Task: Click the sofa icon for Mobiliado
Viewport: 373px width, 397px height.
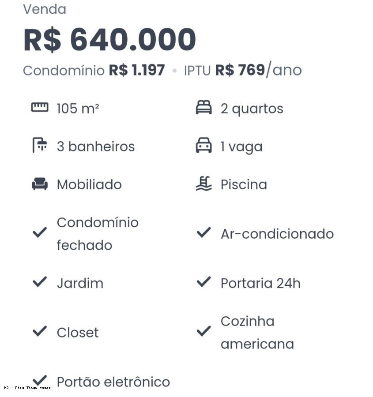Action: pyautogui.click(x=40, y=184)
